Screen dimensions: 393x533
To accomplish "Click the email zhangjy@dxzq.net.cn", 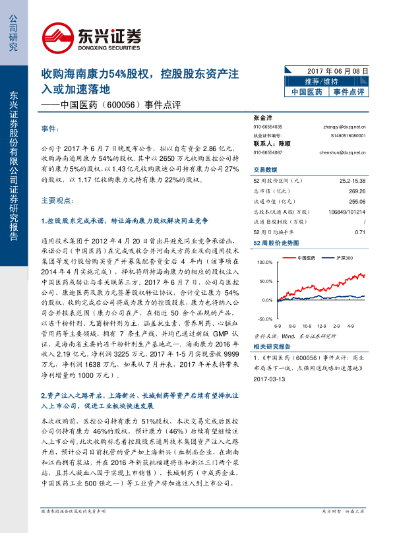I will tap(344, 127).
